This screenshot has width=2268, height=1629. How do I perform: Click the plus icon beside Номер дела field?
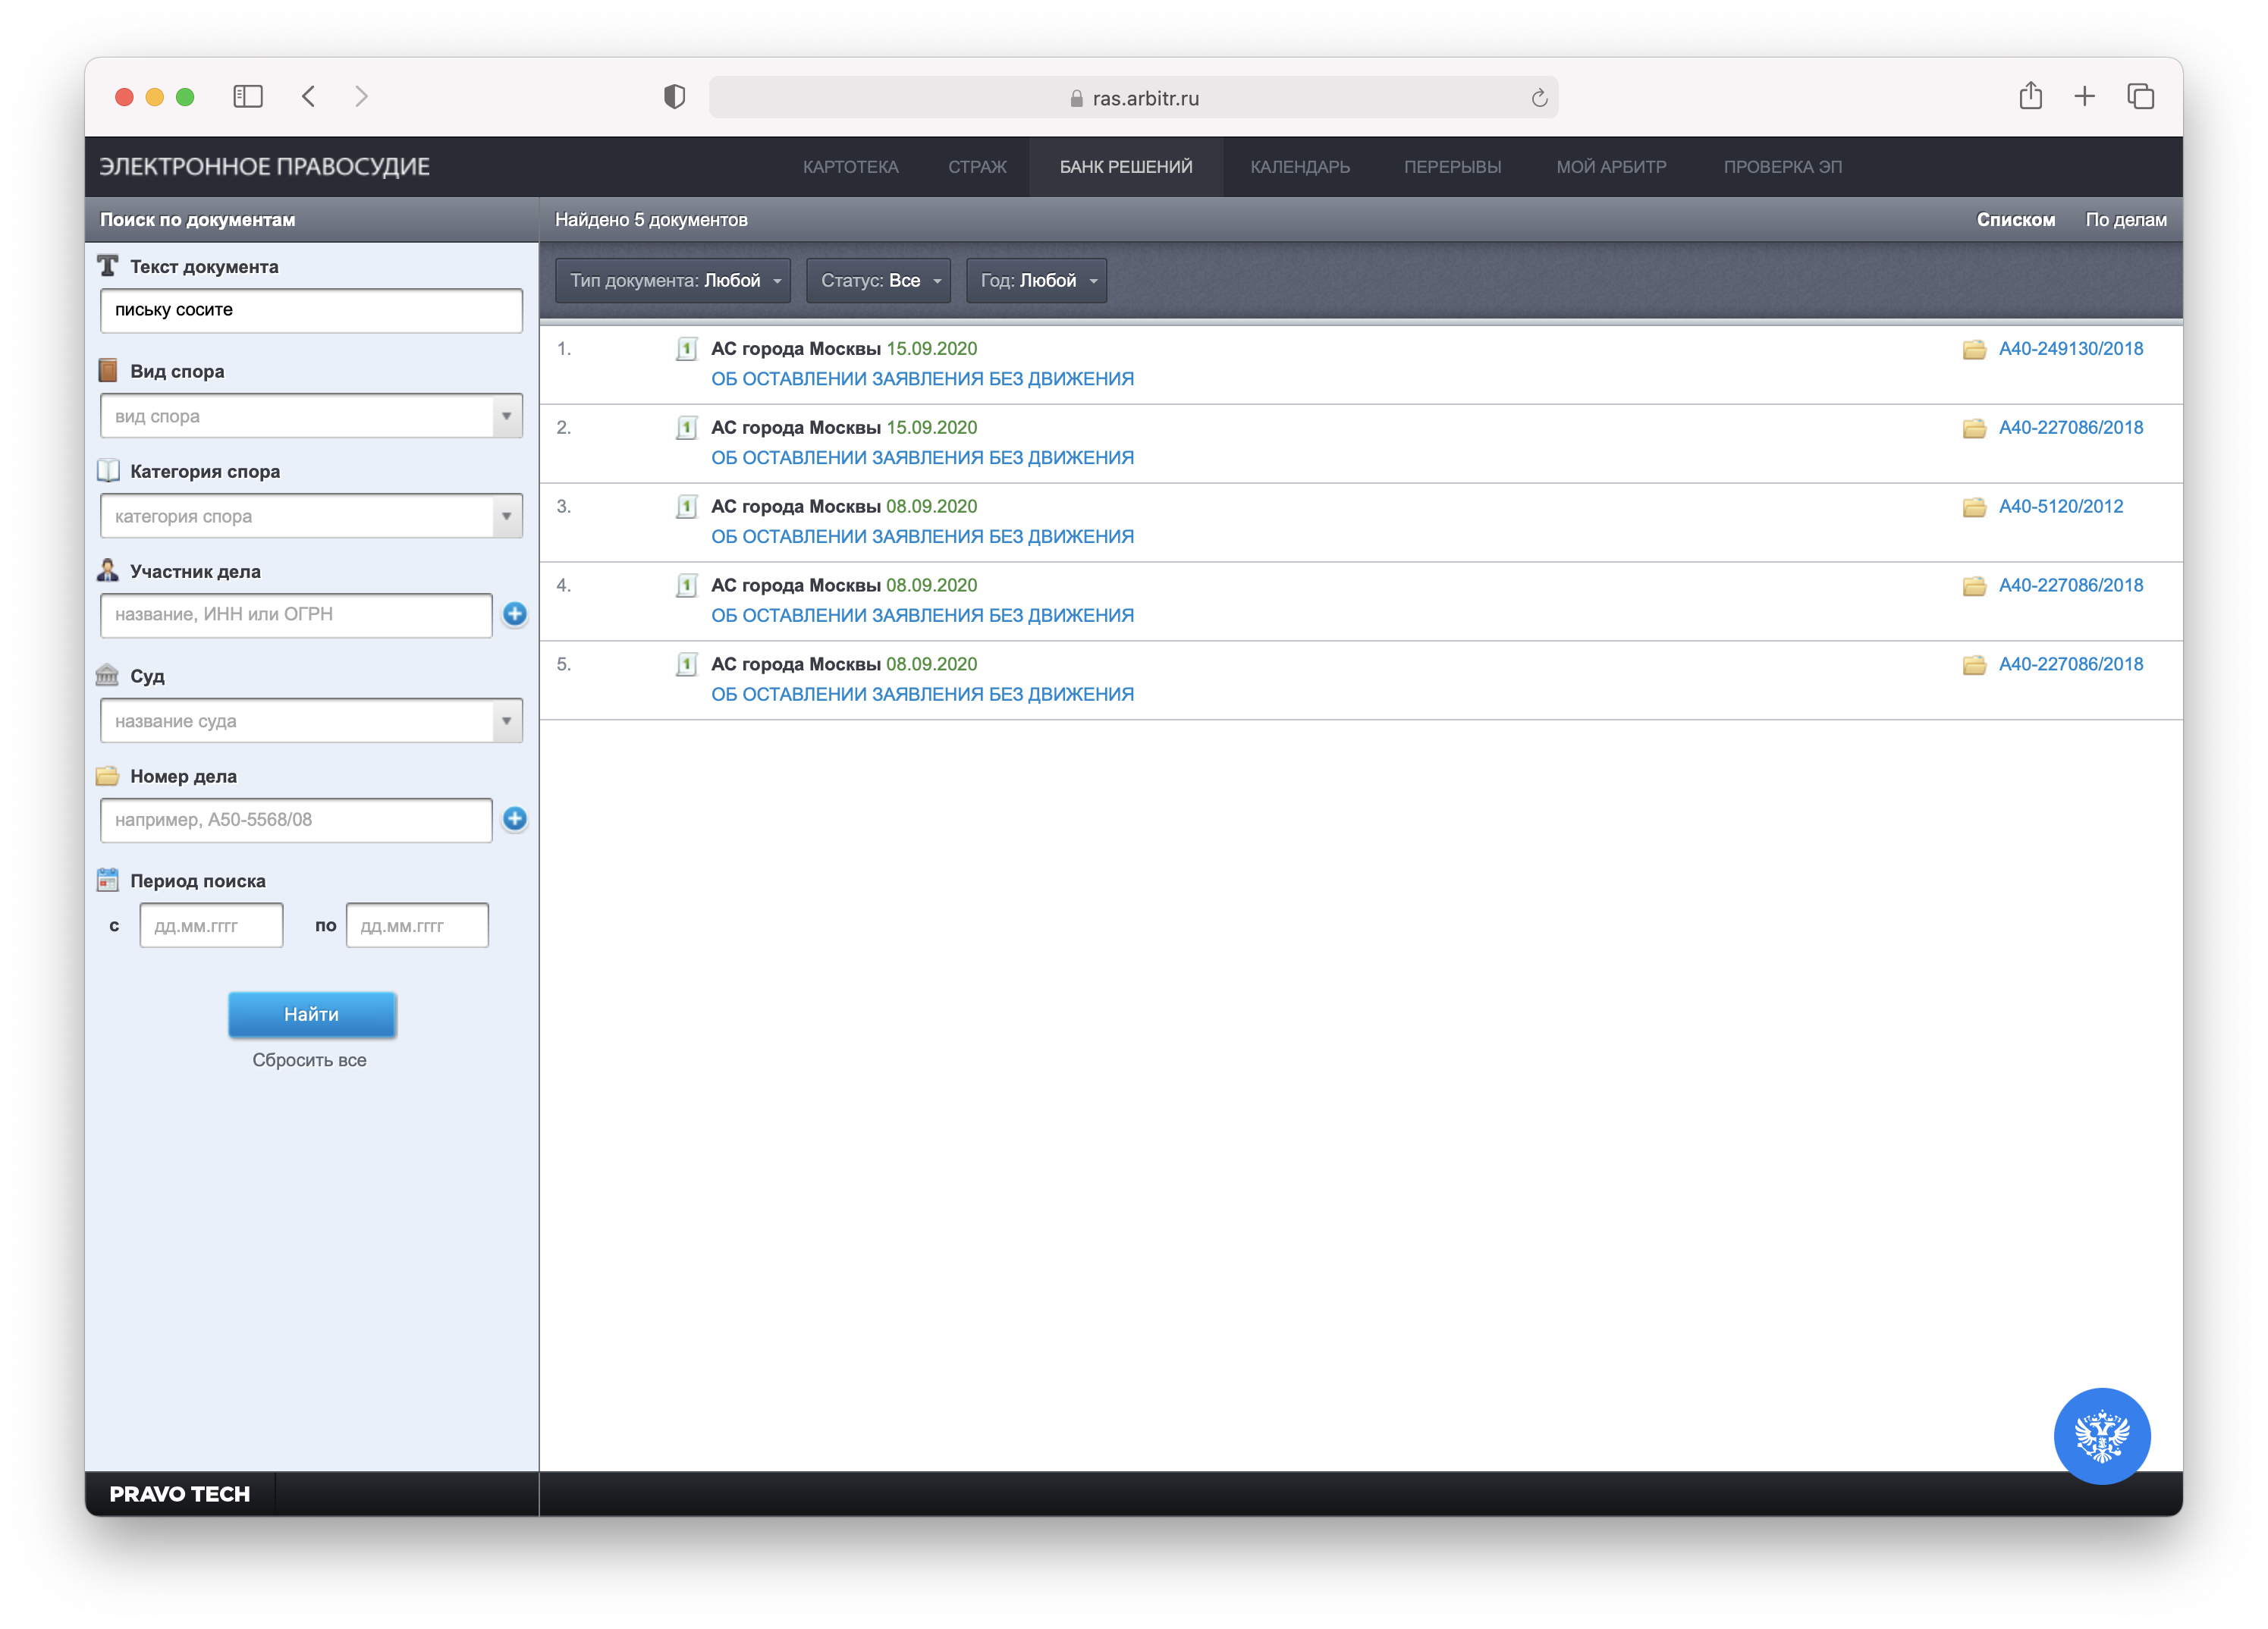tap(514, 819)
